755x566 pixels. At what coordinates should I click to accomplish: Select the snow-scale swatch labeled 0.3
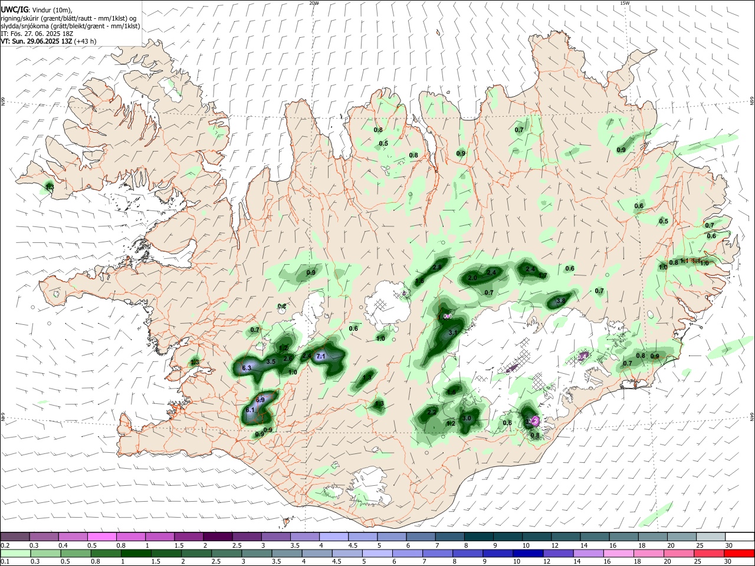tap(44, 537)
